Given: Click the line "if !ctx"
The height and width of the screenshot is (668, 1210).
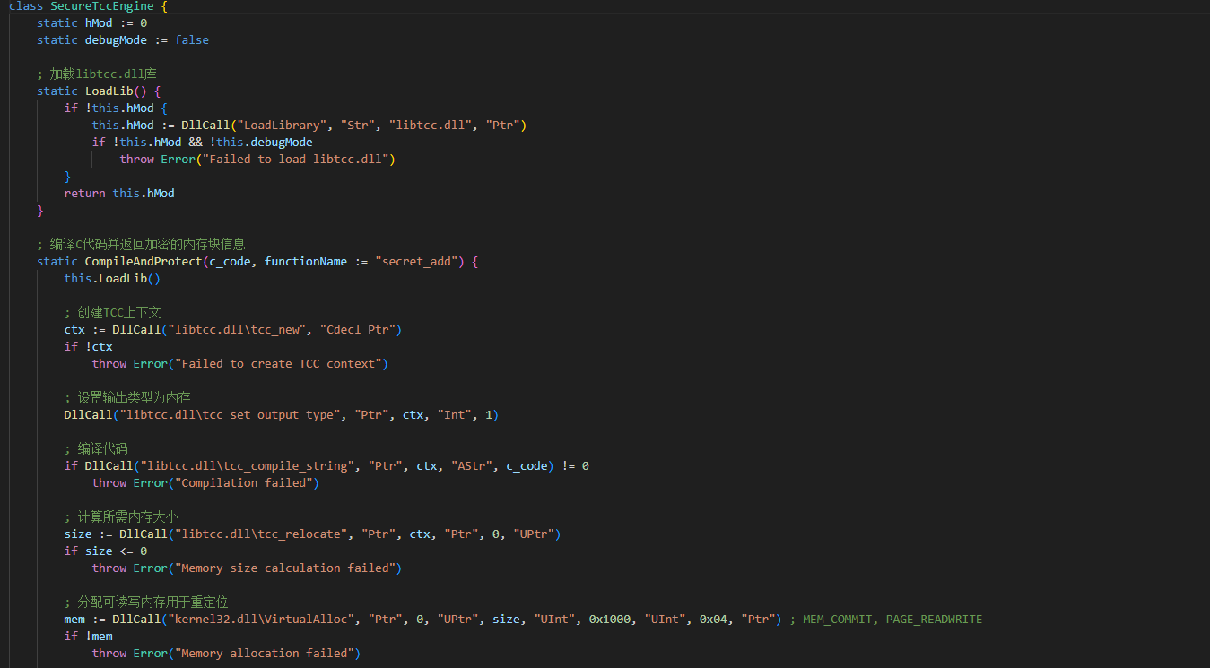Looking at the screenshot, I should 89,347.
